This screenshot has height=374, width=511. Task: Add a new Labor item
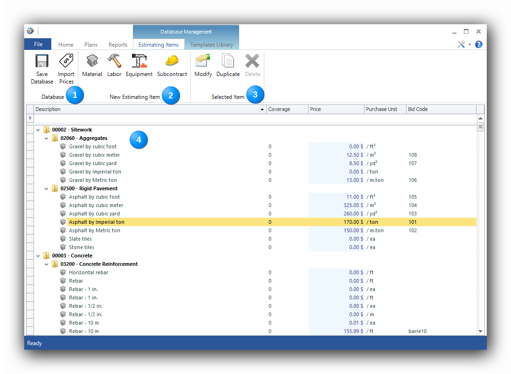(114, 62)
